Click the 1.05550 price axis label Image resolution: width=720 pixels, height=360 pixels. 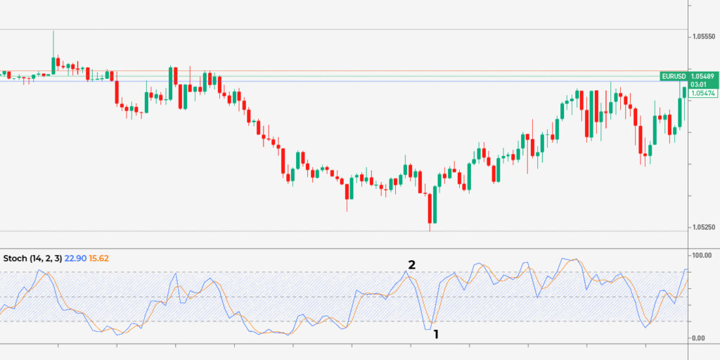click(704, 36)
